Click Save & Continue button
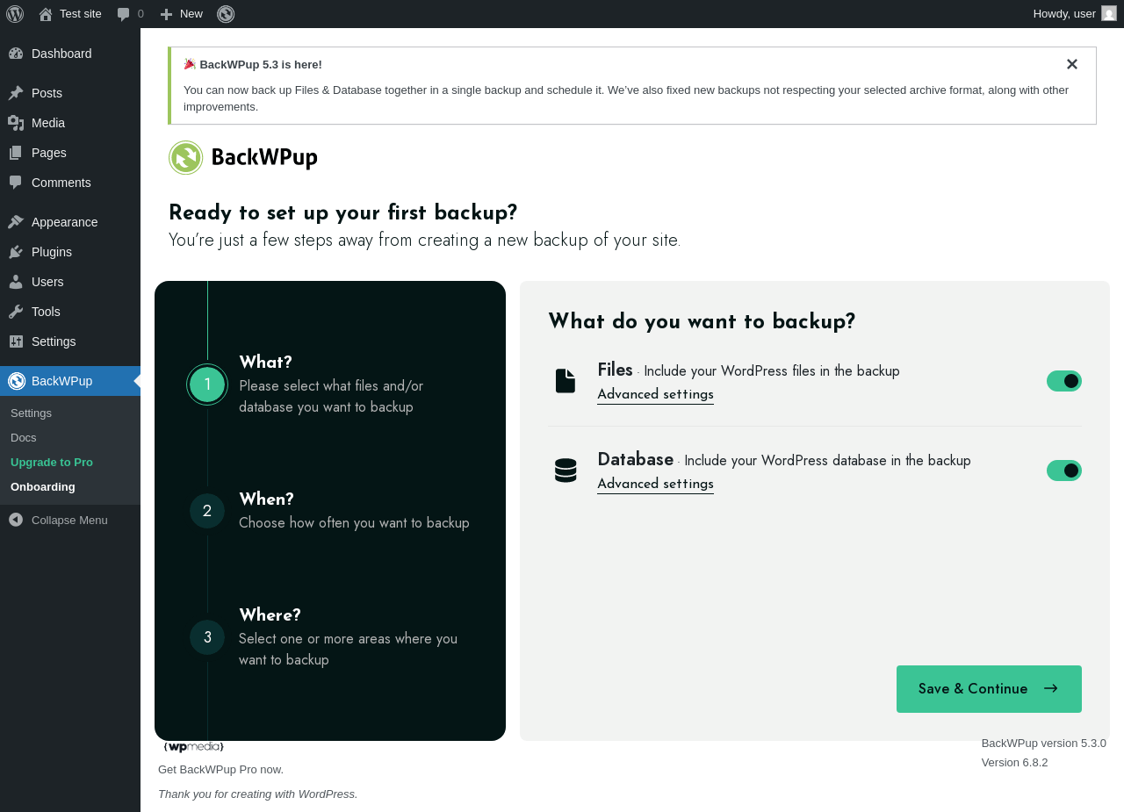Screen dimensions: 1124x812 pos(989,689)
